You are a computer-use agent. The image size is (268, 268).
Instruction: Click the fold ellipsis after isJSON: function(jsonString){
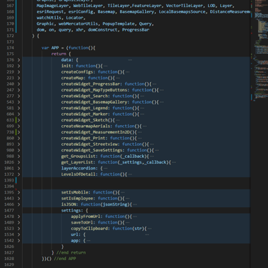(x=135, y=204)
